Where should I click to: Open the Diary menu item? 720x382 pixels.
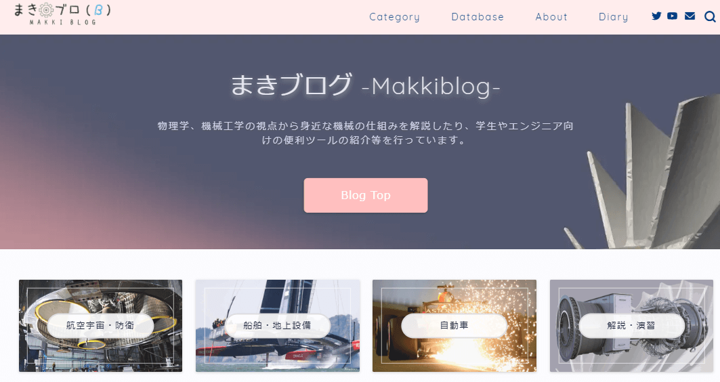[613, 17]
